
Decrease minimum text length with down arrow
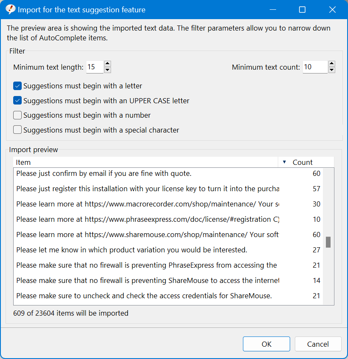coord(108,70)
